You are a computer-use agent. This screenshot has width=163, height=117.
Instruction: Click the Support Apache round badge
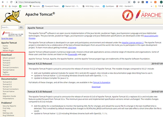(x=128, y=15)
